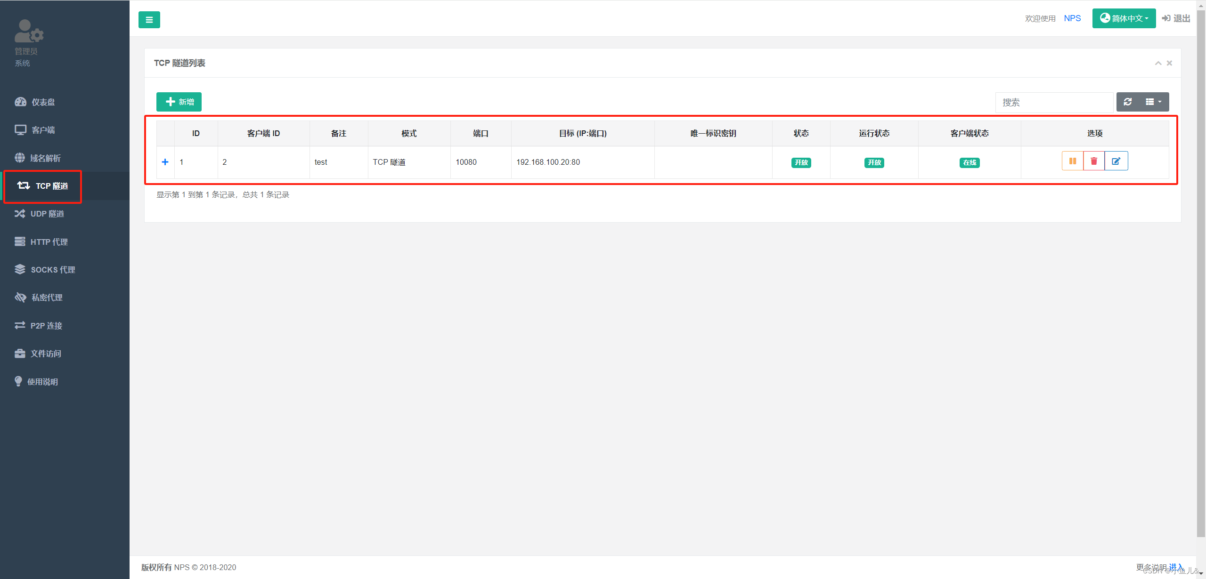Click the TCP 隧道 mode cell
Image resolution: width=1206 pixels, height=579 pixels.
coord(409,162)
